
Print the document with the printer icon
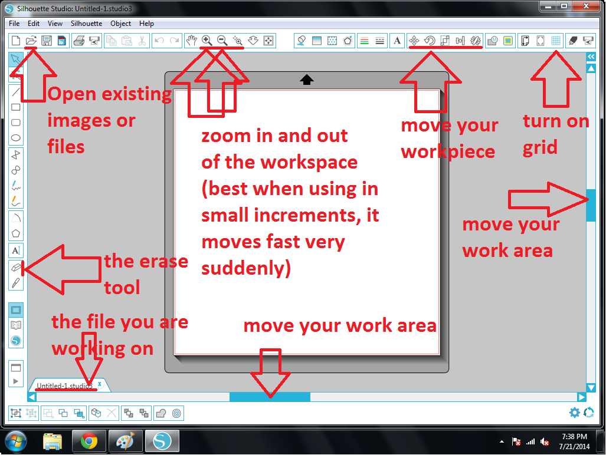pyautogui.click(x=79, y=41)
